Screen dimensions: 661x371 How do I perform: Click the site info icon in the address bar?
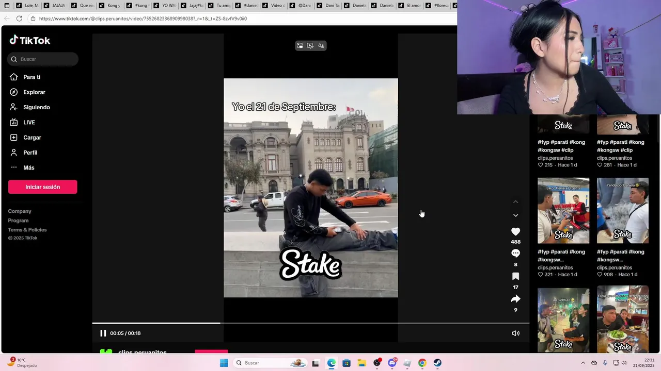pos(33,19)
